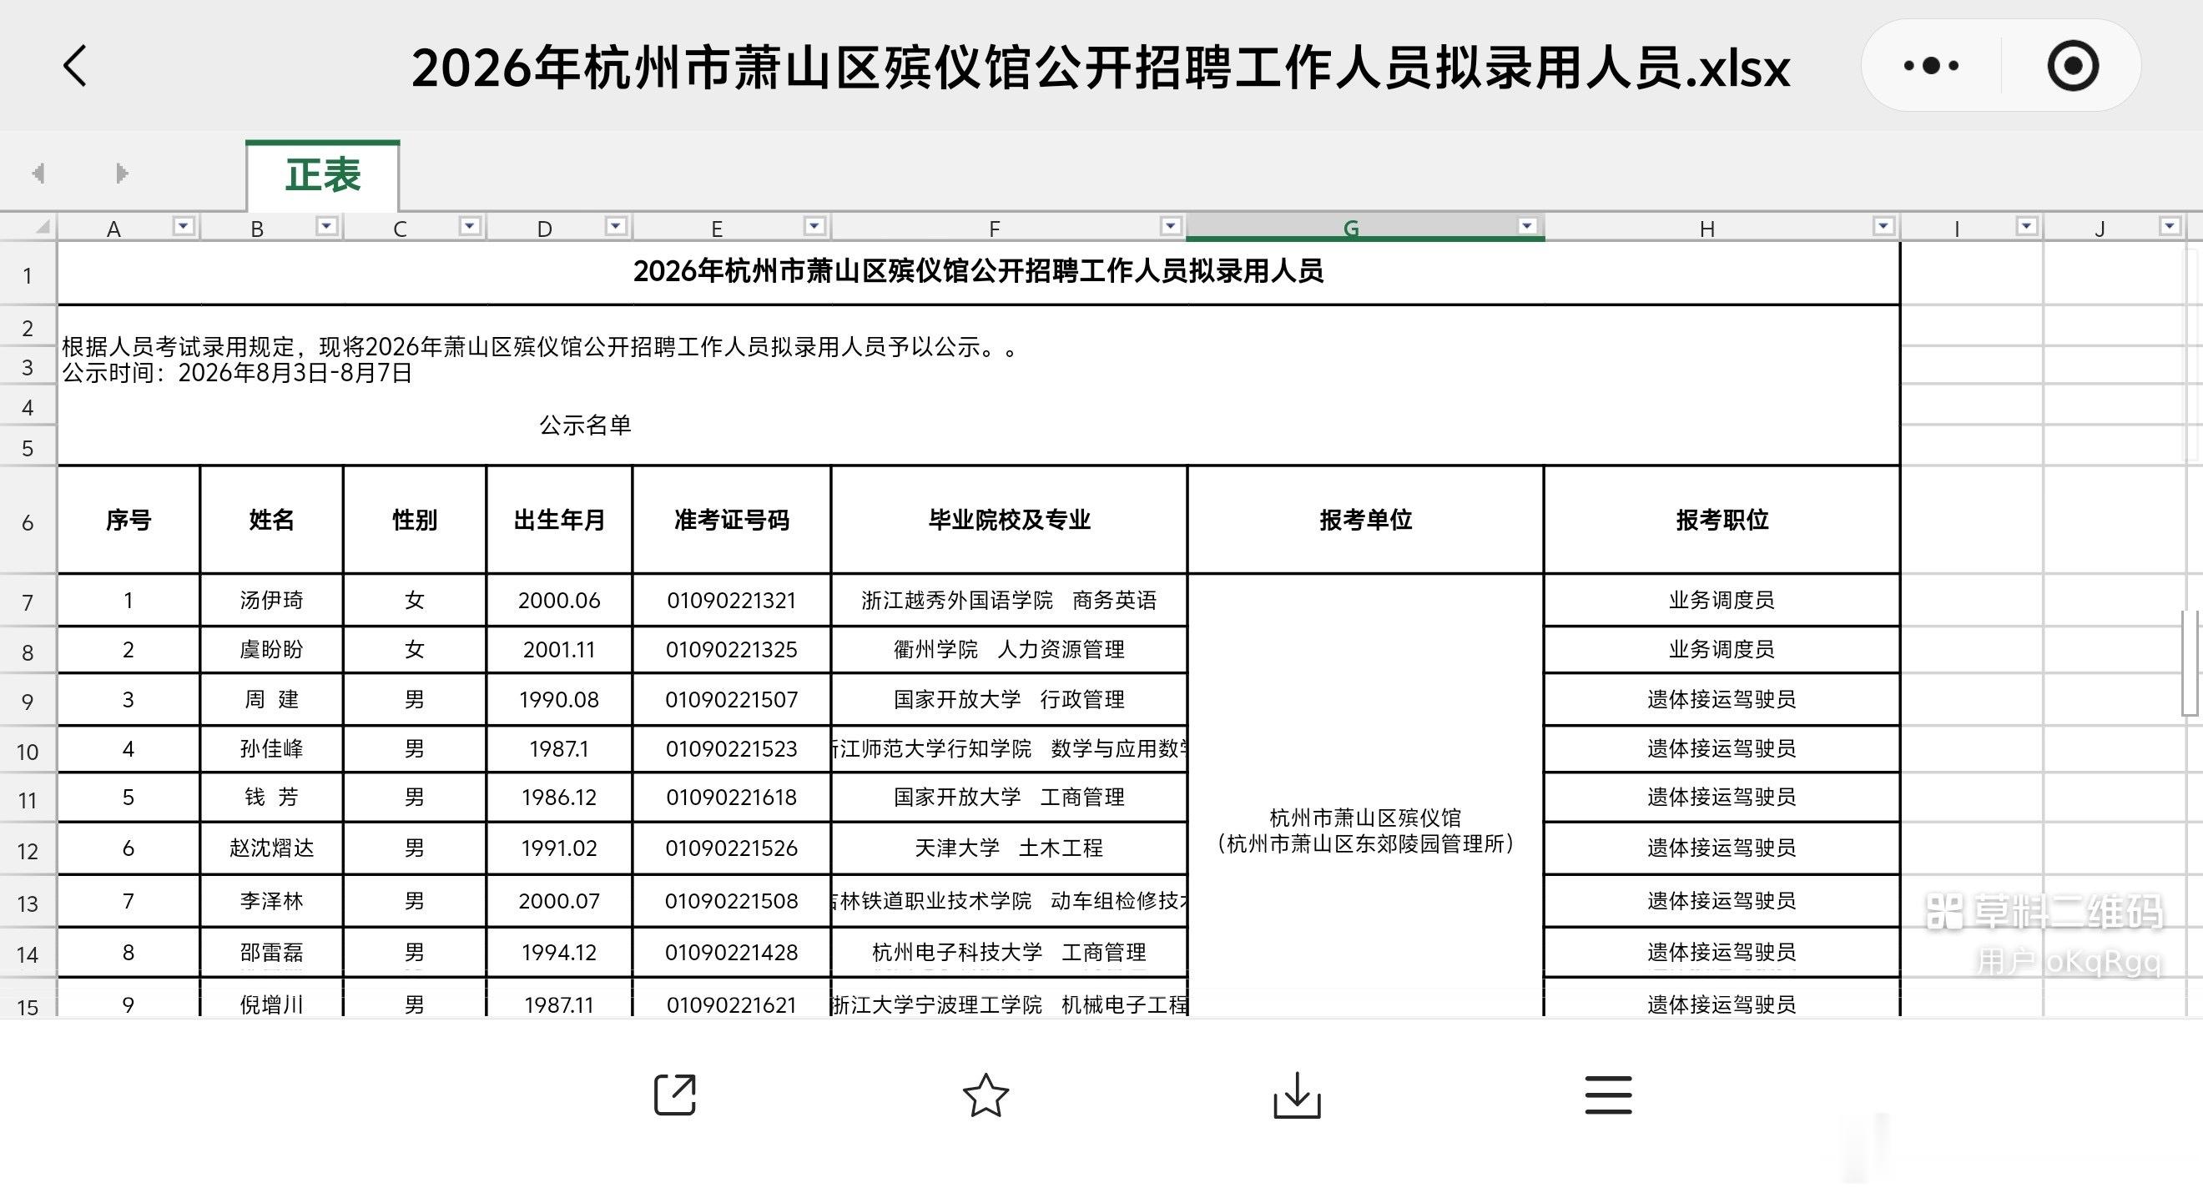Click name cell 虞盼盼

click(x=271, y=650)
